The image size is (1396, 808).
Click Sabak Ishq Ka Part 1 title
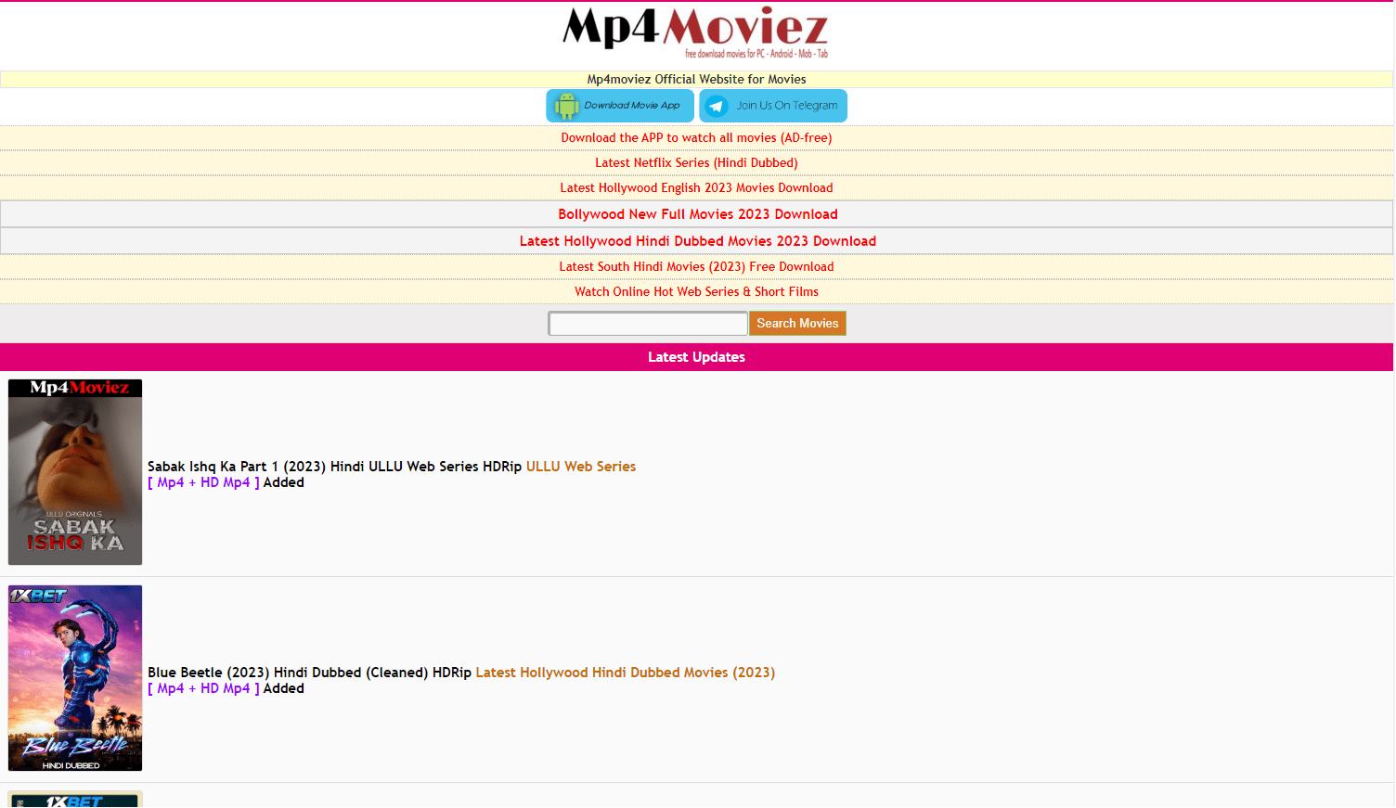pyautogui.click(x=334, y=467)
